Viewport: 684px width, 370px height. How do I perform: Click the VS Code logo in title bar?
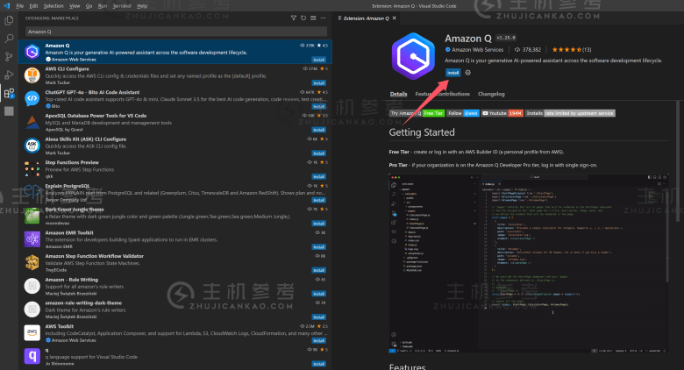coord(6,5)
